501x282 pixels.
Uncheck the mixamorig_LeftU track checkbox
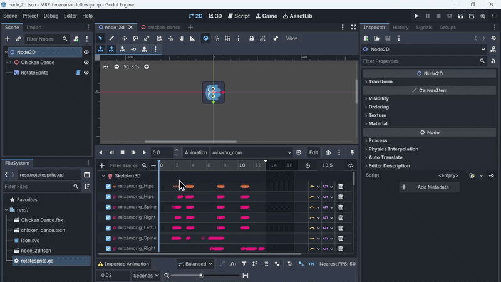coord(108,227)
